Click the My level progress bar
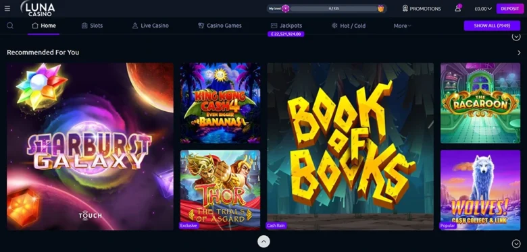Screen dimensions: 527x252 click(x=327, y=9)
